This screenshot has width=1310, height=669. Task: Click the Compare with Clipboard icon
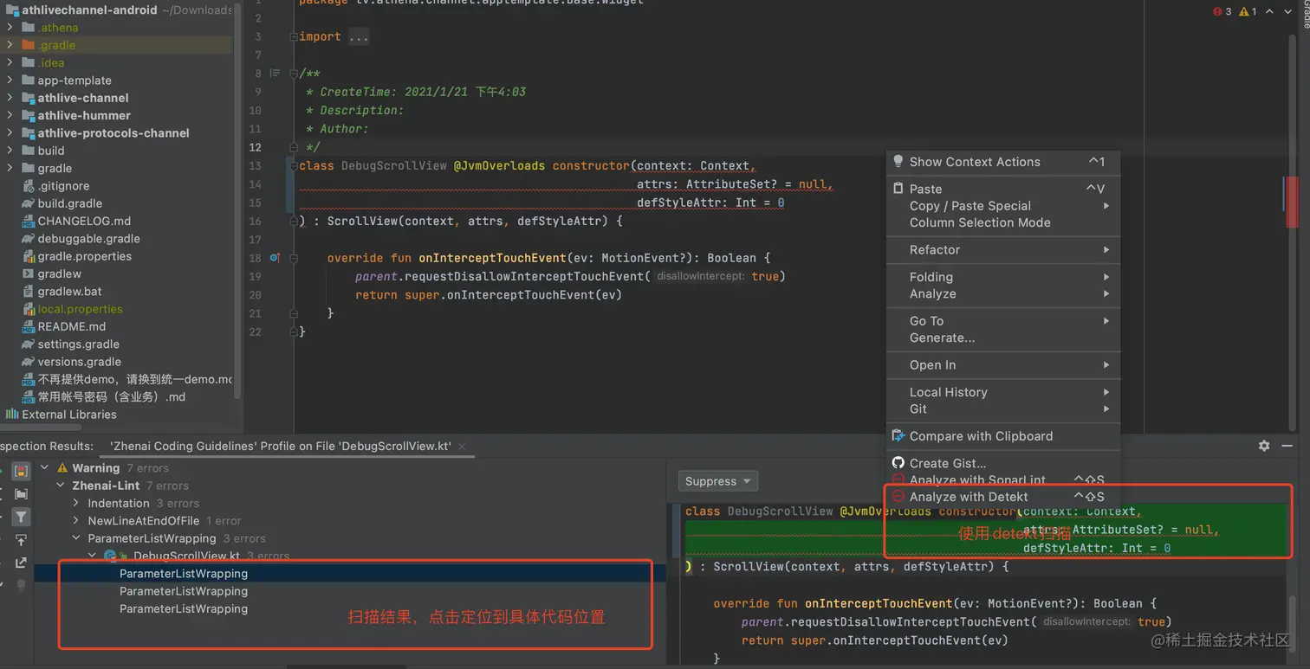(898, 436)
